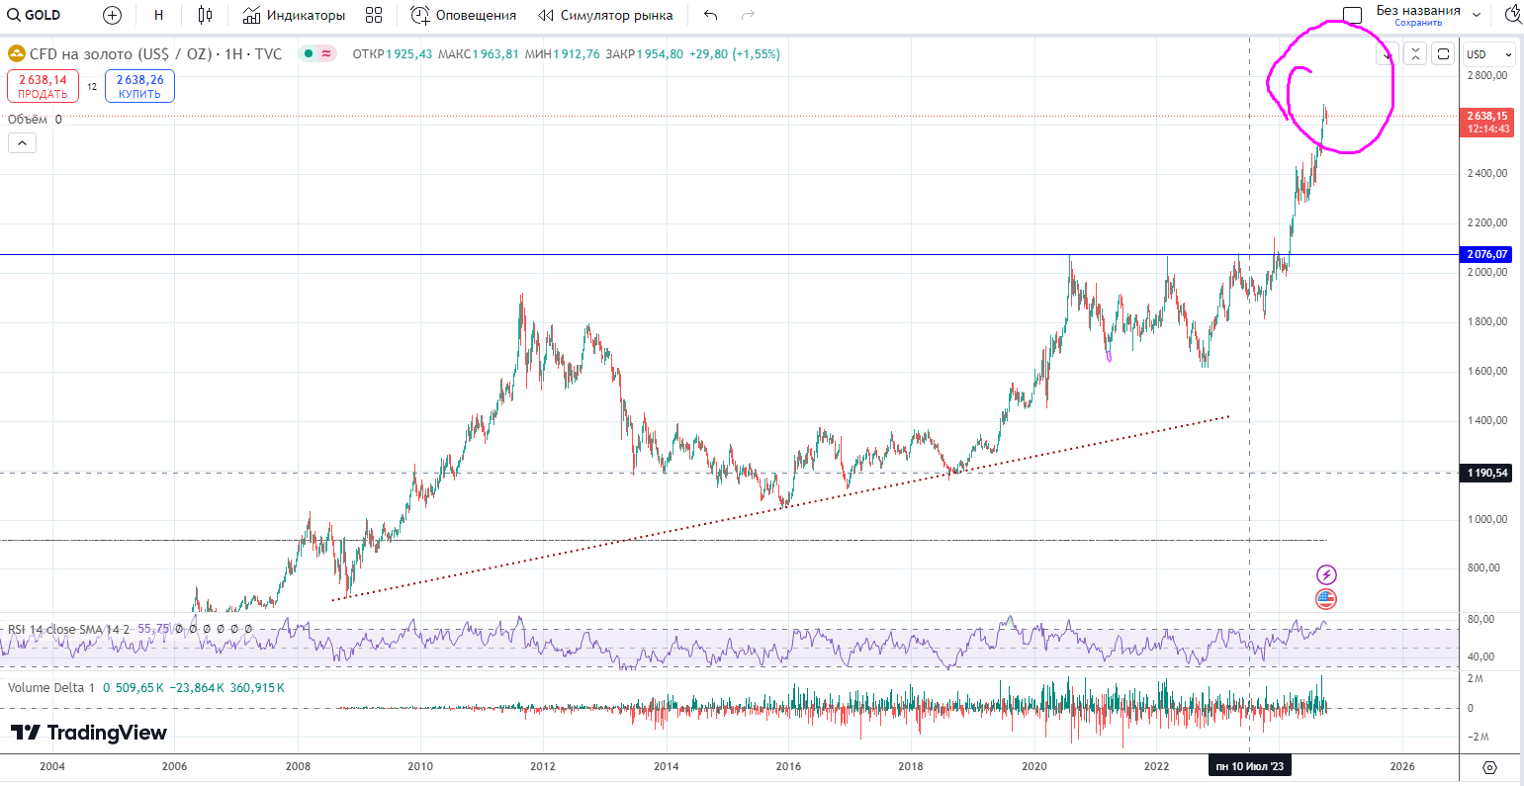This screenshot has width=1524, height=786.
Task: Select the Объём 0 legend entry
Action: point(35,120)
